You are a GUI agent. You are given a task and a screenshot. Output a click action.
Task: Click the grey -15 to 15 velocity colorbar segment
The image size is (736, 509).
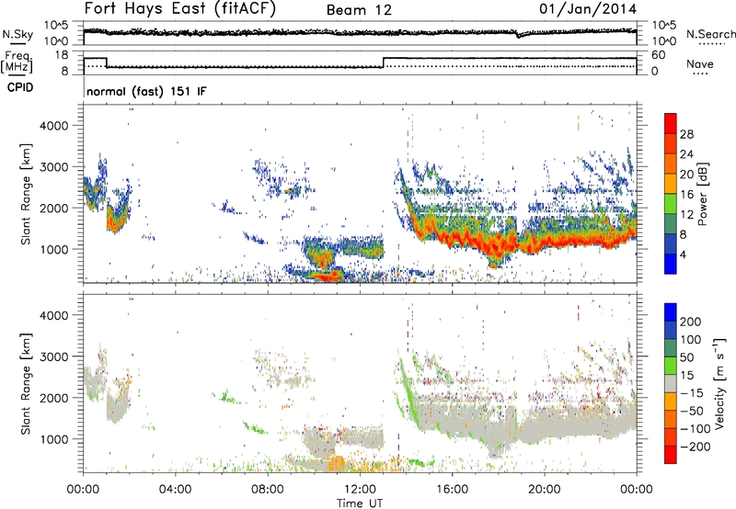tap(671, 383)
